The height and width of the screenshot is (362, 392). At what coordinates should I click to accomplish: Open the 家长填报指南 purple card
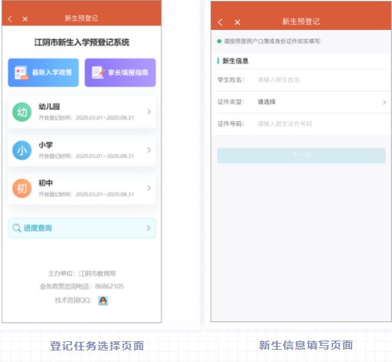click(x=120, y=73)
